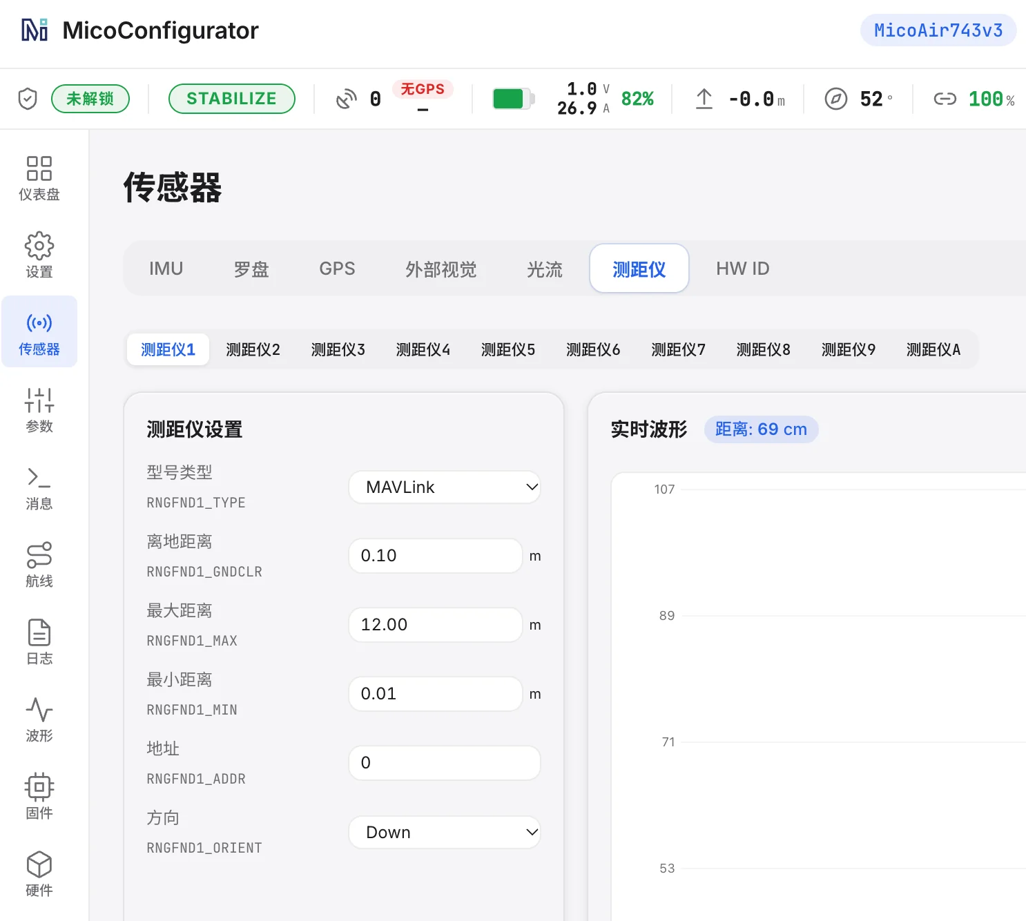
Task: Click the shield arming status icon
Action: tap(28, 99)
